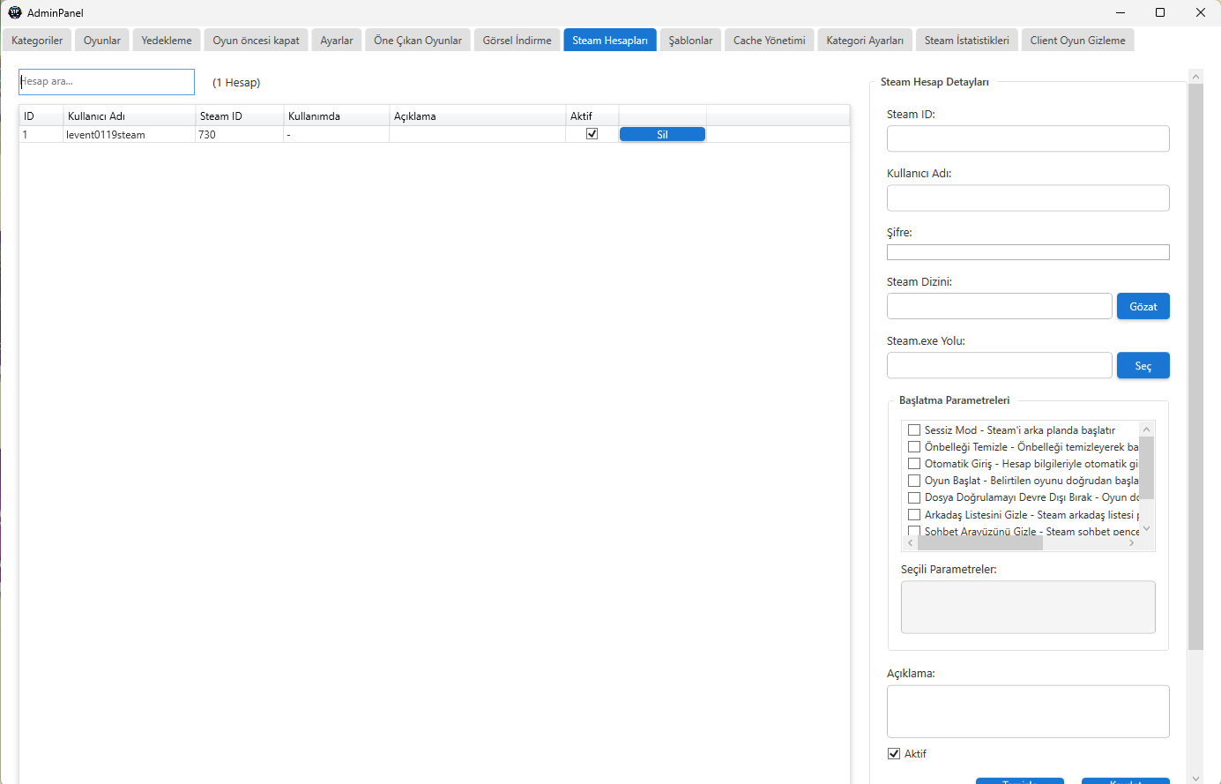This screenshot has height=784, width=1221.
Task: Select the Client Oyun Gizleme tab
Action: pos(1077,41)
